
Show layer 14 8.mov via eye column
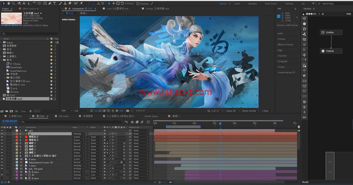tap(2, 172)
